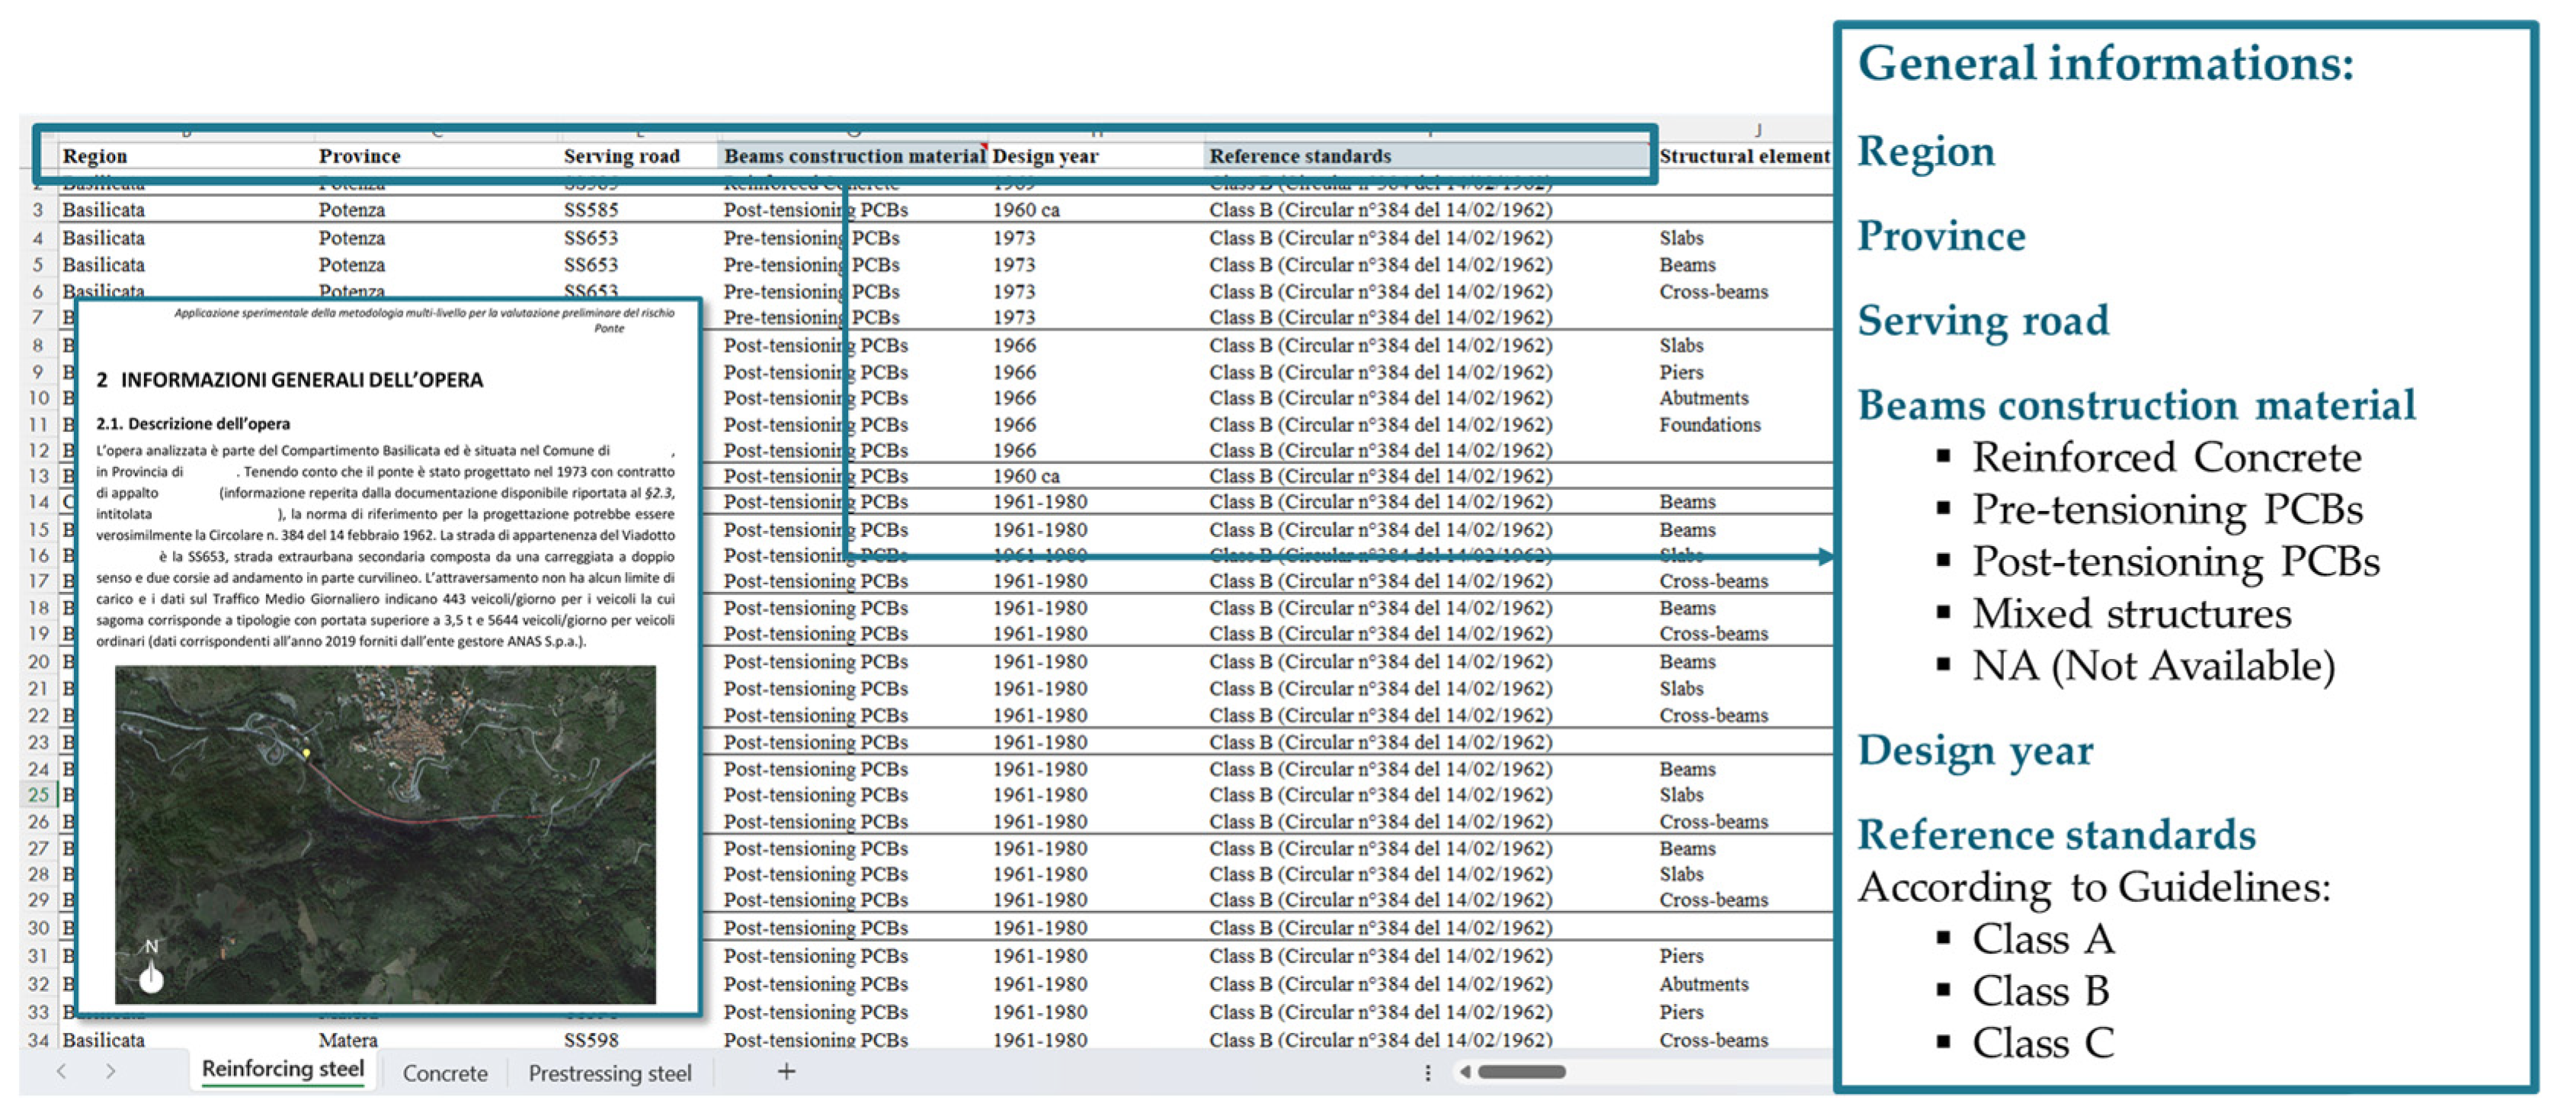Click Class B reference standard in row 20

[x=1381, y=661]
